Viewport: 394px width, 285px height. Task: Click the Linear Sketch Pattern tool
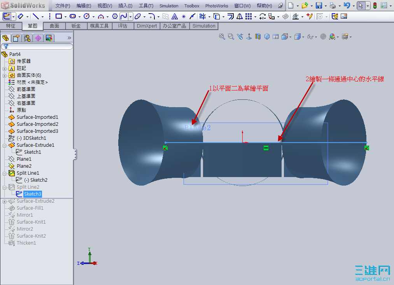click(249, 17)
